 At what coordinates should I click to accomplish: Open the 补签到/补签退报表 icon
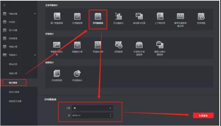click(139, 45)
